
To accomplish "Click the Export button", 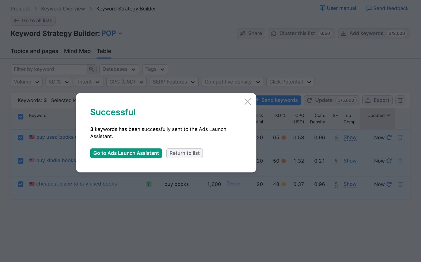I will coord(377,100).
